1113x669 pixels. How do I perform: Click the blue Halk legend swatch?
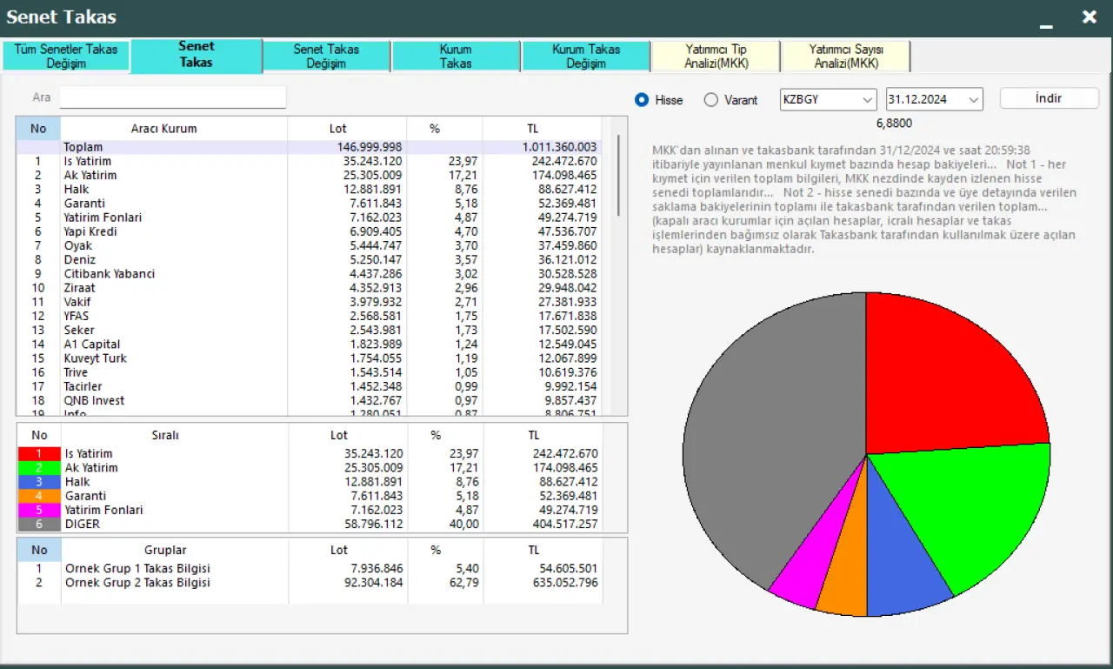[39, 482]
